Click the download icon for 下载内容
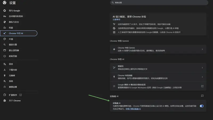 tap(5, 70)
